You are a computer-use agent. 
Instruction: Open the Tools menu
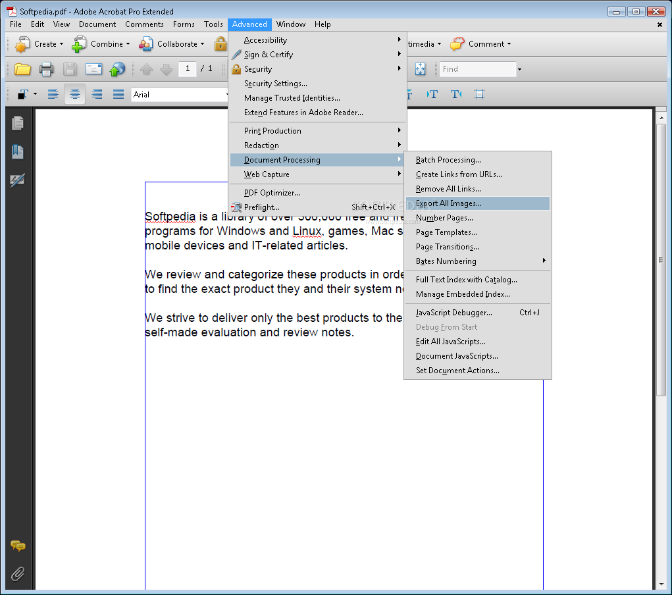(x=213, y=24)
